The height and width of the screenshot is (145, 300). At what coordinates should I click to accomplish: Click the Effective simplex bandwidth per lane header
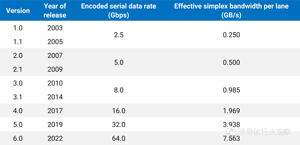[231, 11]
